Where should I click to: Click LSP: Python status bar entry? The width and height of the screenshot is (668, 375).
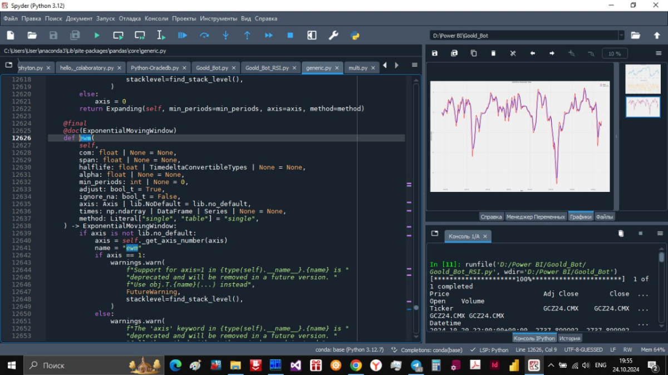489,349
